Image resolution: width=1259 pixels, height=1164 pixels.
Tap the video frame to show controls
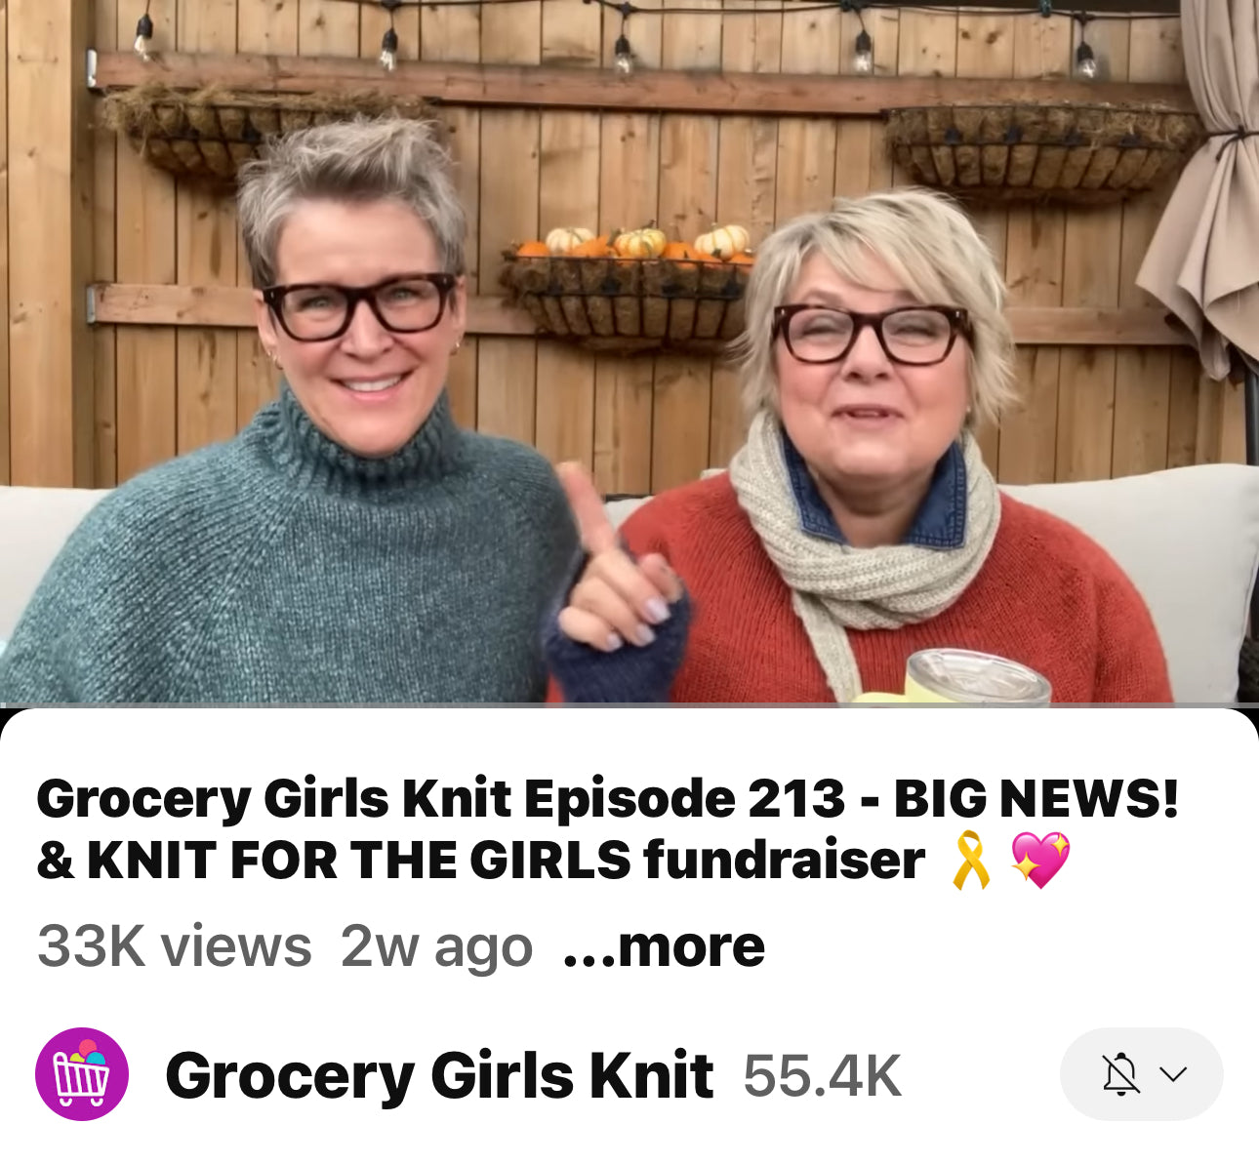[629, 351]
